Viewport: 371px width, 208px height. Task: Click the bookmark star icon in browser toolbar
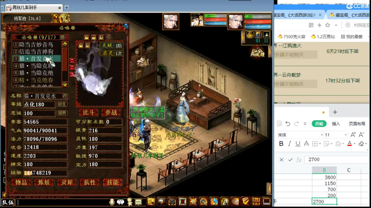click(328, 25)
